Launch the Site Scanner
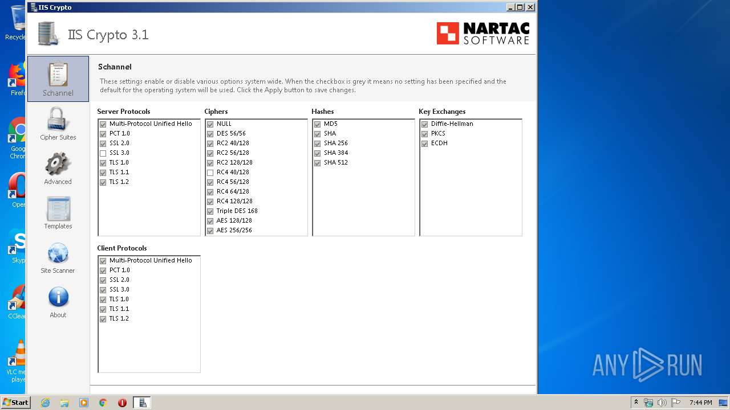 tap(58, 257)
